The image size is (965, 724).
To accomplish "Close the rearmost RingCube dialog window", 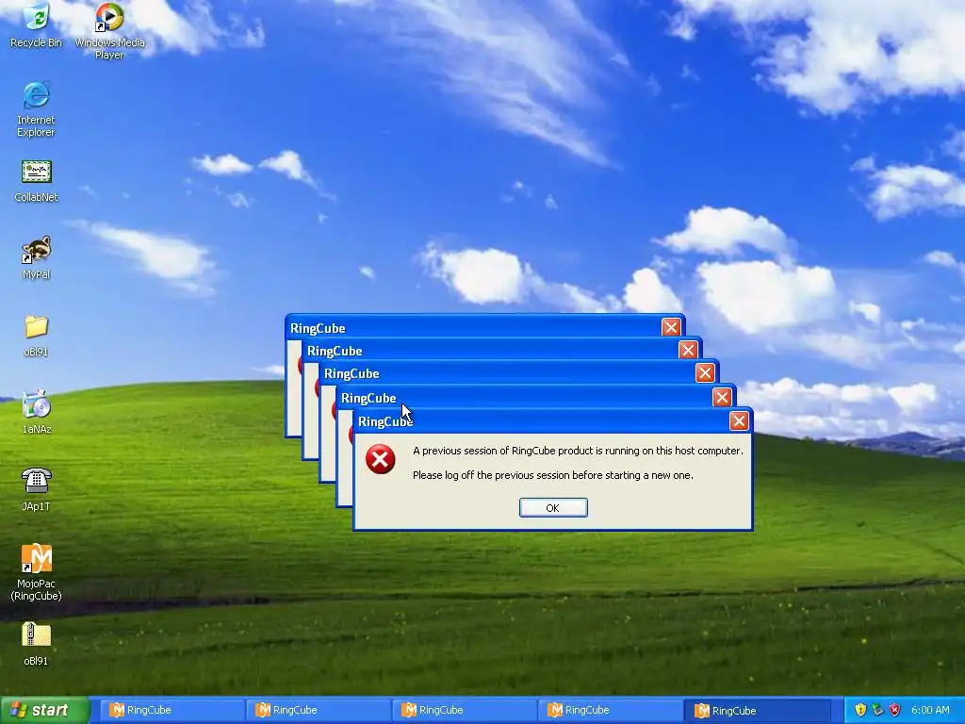I will point(671,327).
